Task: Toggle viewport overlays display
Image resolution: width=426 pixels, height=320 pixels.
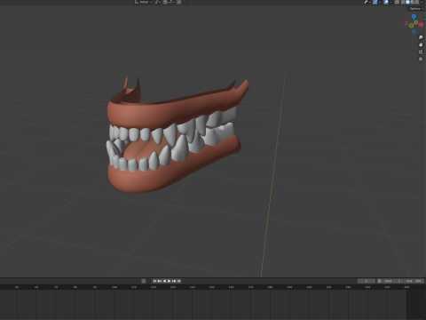Action: (x=386, y=2)
